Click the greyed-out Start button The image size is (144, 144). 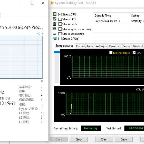click(x=59, y=139)
